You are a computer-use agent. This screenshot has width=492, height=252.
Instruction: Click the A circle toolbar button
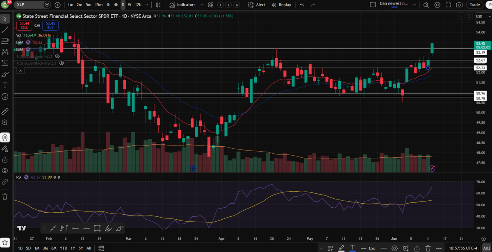(237, 5)
